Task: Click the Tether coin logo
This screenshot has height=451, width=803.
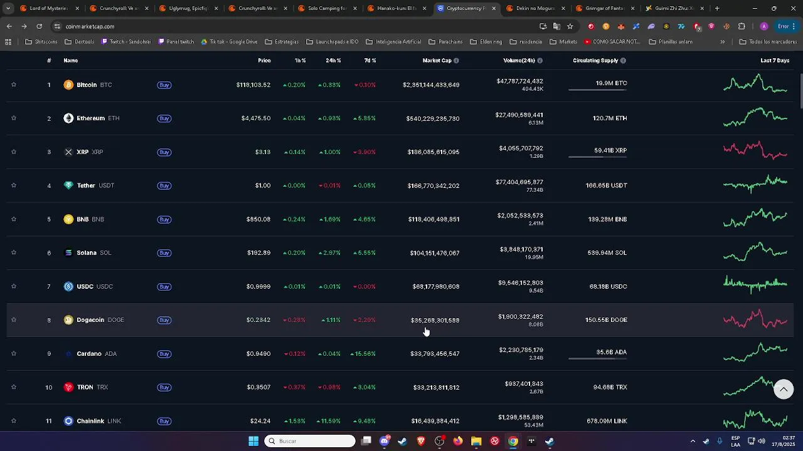Action: 68,185
